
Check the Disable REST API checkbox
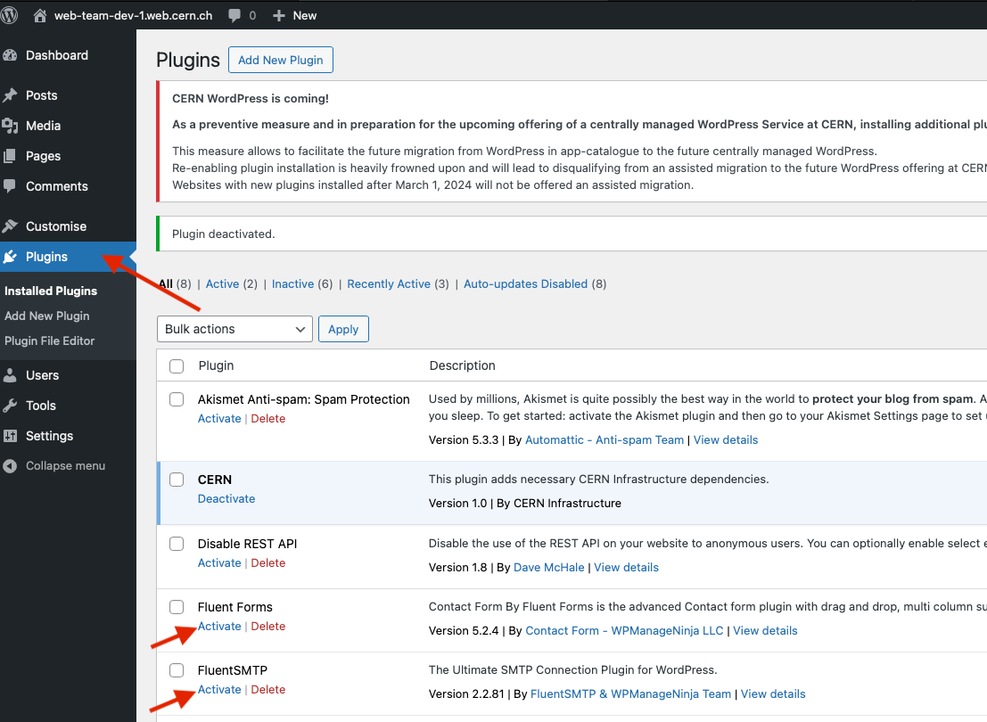(177, 544)
